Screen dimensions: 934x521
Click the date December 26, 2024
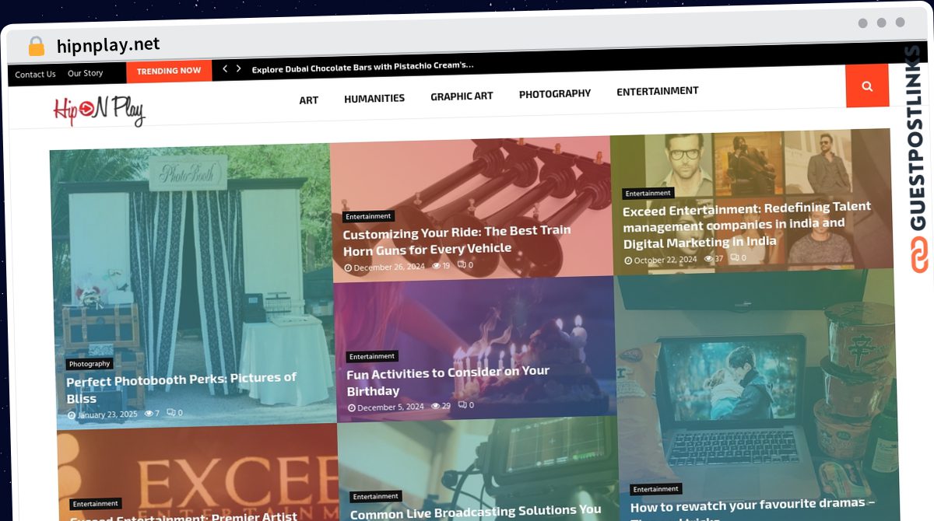[x=389, y=267]
